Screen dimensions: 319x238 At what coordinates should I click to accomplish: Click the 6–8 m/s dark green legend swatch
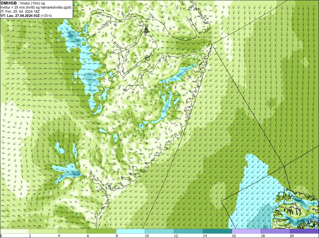click(101, 231)
